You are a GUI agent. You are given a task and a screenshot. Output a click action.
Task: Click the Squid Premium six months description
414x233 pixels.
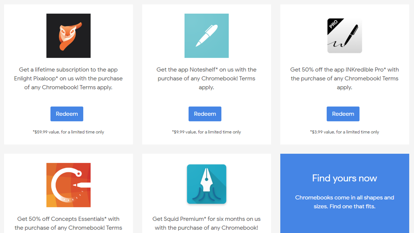(x=206, y=223)
